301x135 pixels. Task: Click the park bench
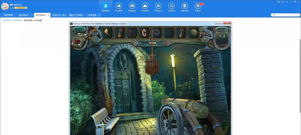pos(105,121)
